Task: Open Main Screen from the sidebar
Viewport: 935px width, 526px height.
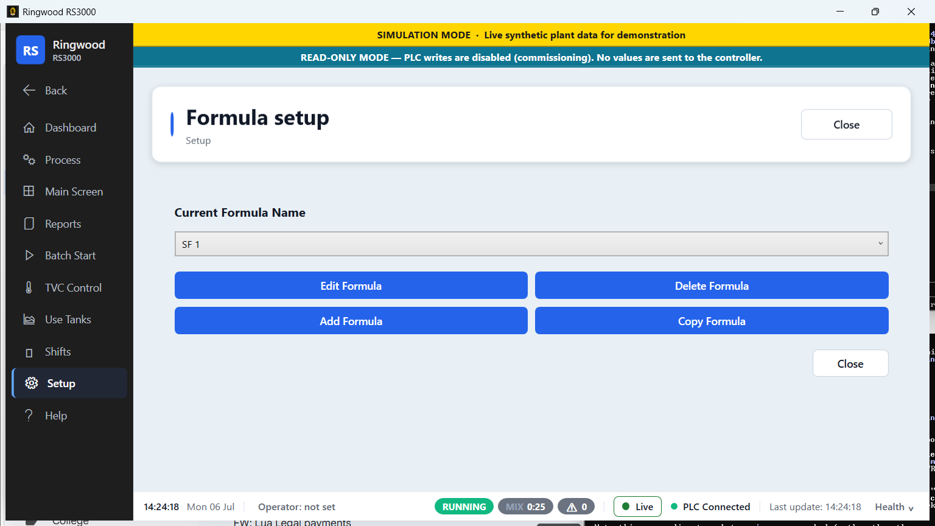Action: (69, 191)
